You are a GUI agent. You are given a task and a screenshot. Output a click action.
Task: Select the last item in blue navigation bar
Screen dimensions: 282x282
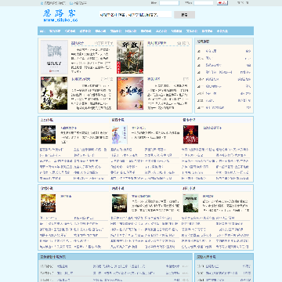click(222, 31)
